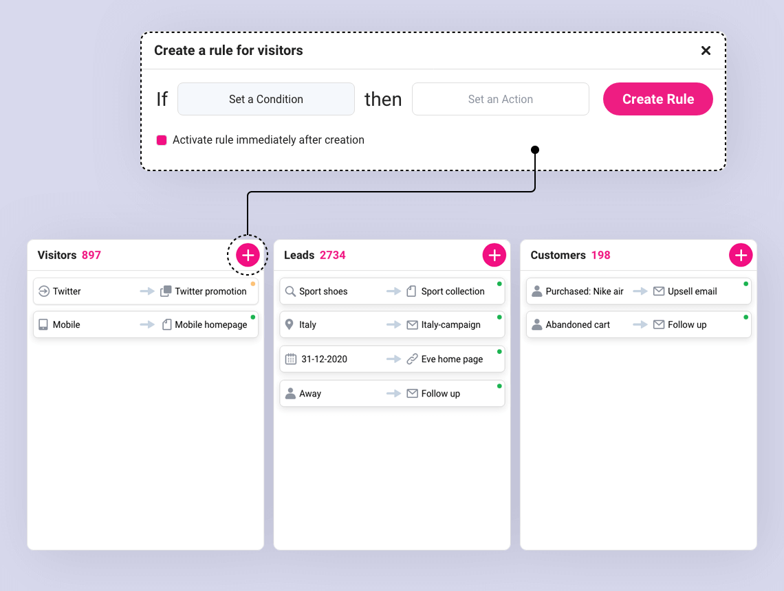Click the Eve home page link icon

pos(412,359)
